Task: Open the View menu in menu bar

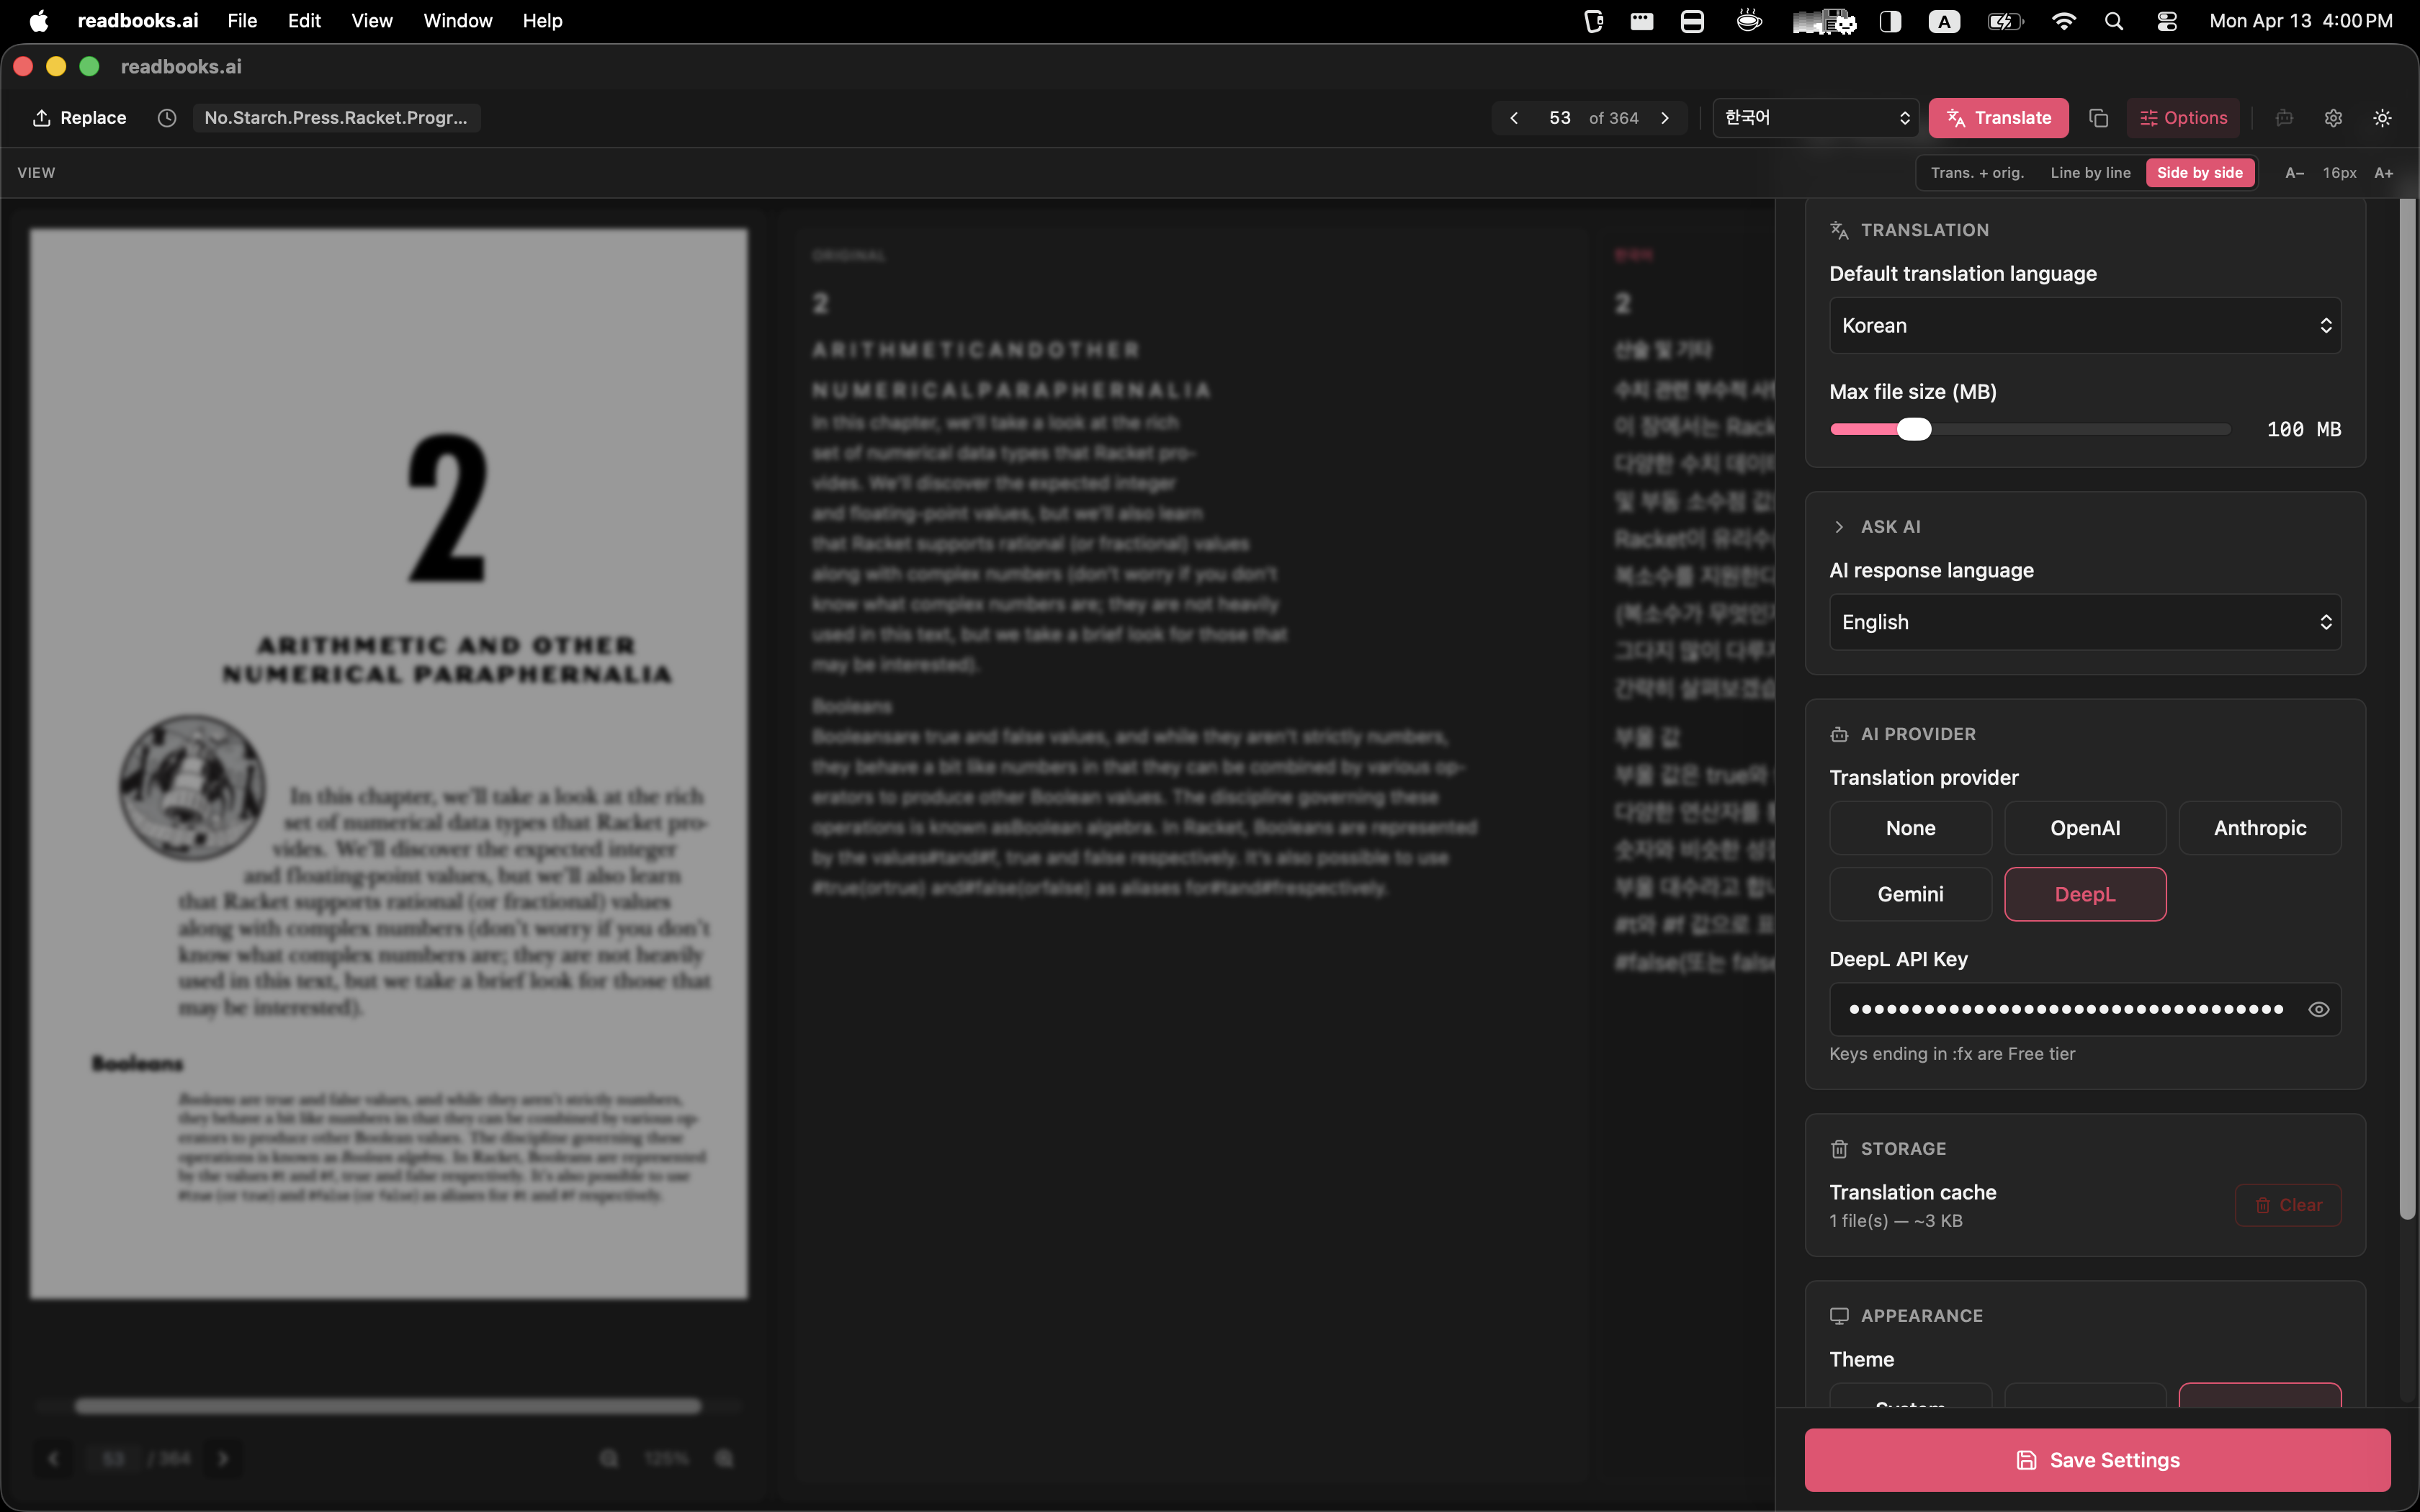Action: click(371, 20)
